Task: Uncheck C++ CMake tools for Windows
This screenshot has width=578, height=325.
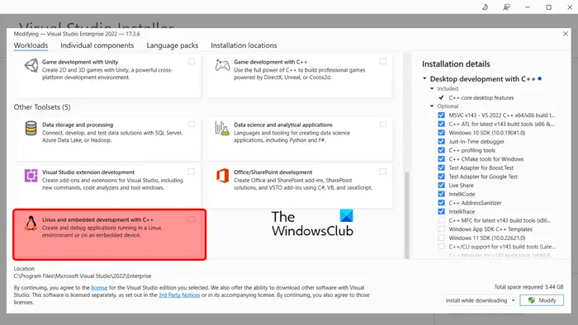Action: point(441,159)
